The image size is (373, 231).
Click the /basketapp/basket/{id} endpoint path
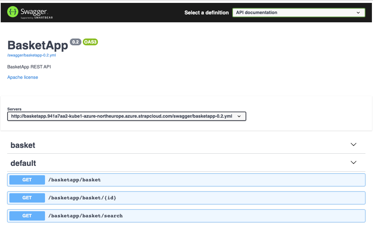(82, 198)
